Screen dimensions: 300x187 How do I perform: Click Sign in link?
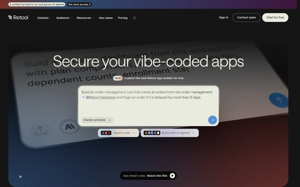(223, 17)
